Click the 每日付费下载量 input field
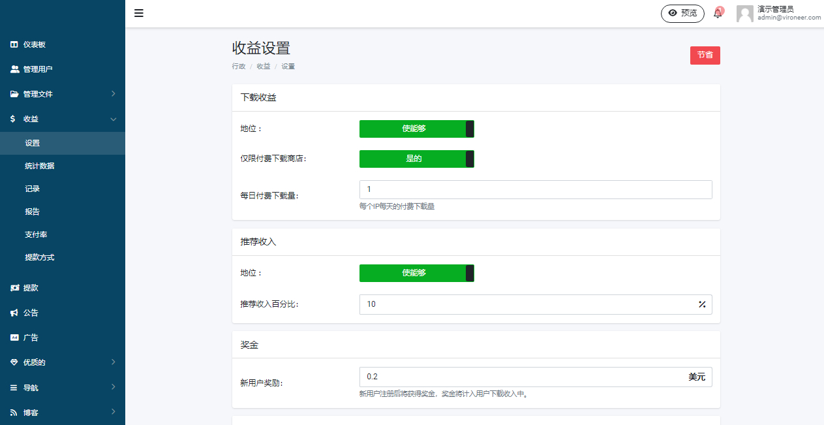This screenshot has width=824, height=425. coord(535,189)
